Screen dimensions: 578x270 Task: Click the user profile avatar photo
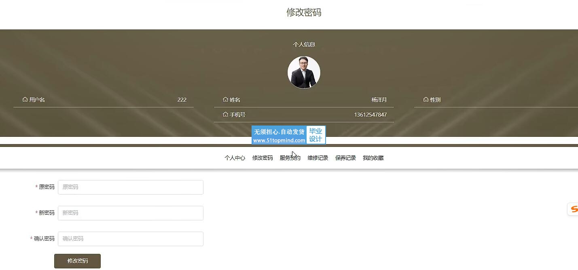pos(304,72)
